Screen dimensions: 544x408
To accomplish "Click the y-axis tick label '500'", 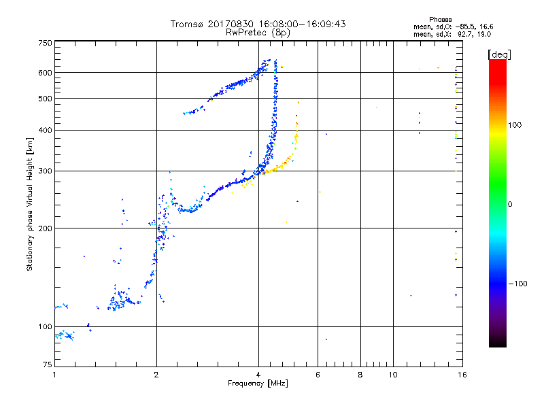I will tap(45, 99).
